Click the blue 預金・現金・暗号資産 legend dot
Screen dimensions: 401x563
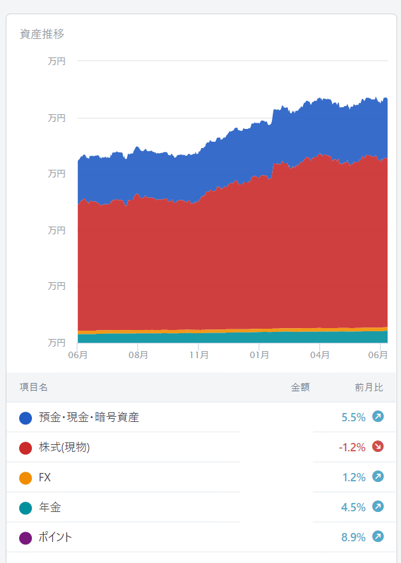click(26, 418)
